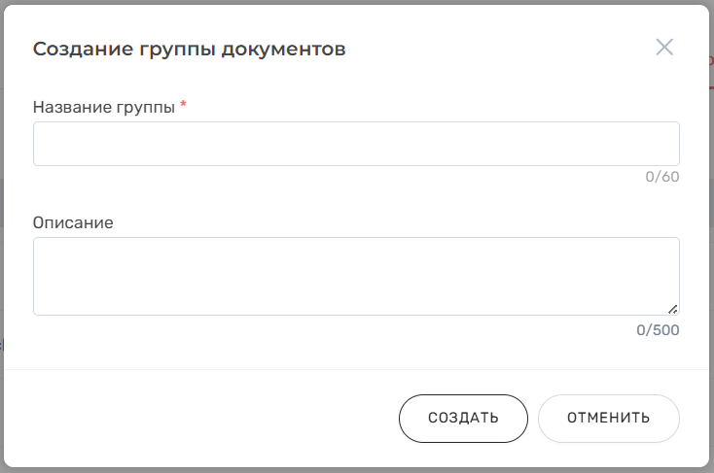Focus the "Название группы" input field

[356, 144]
